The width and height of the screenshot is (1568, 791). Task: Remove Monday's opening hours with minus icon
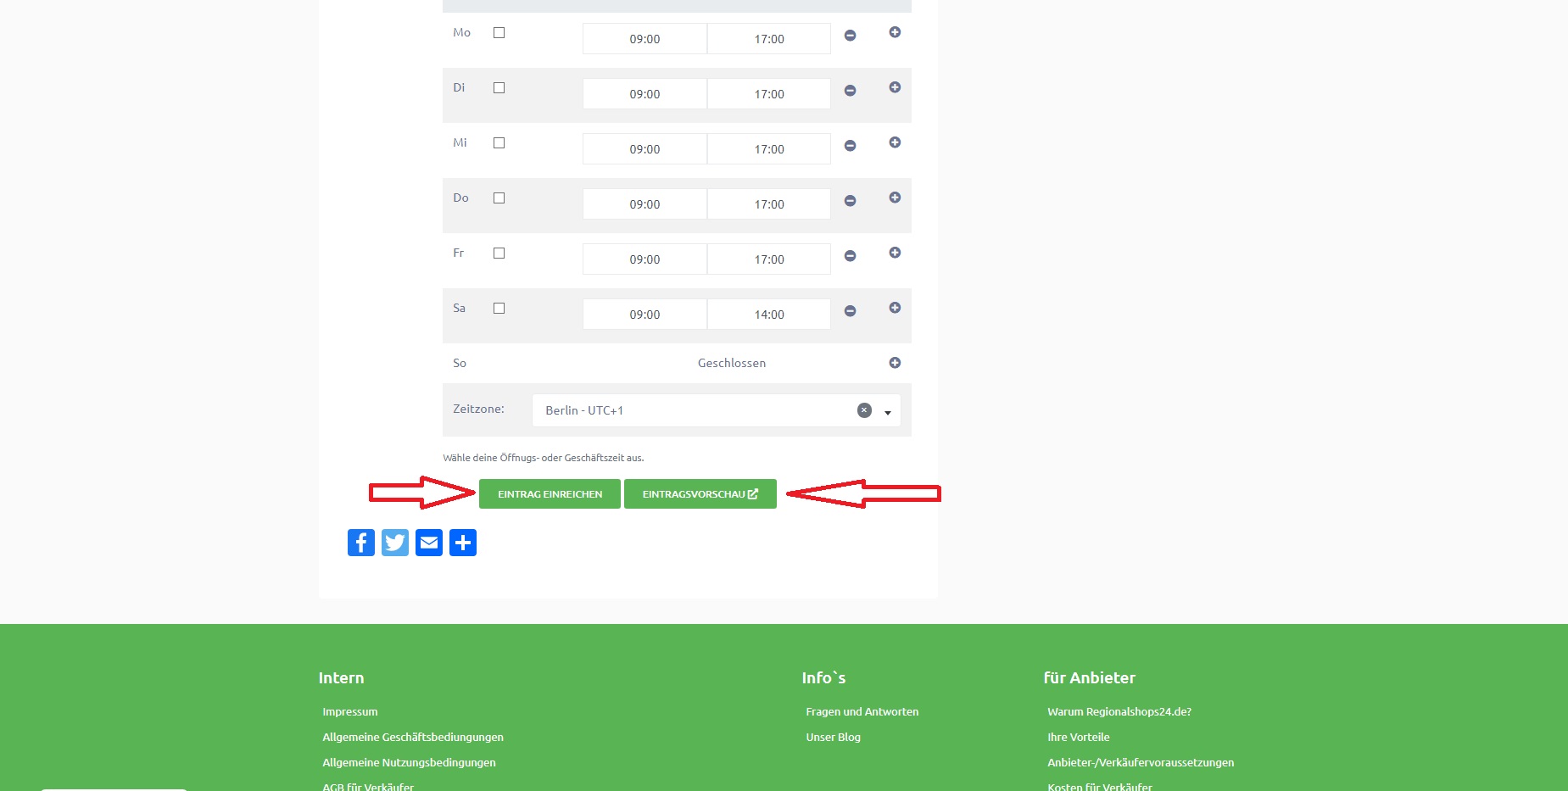click(850, 36)
